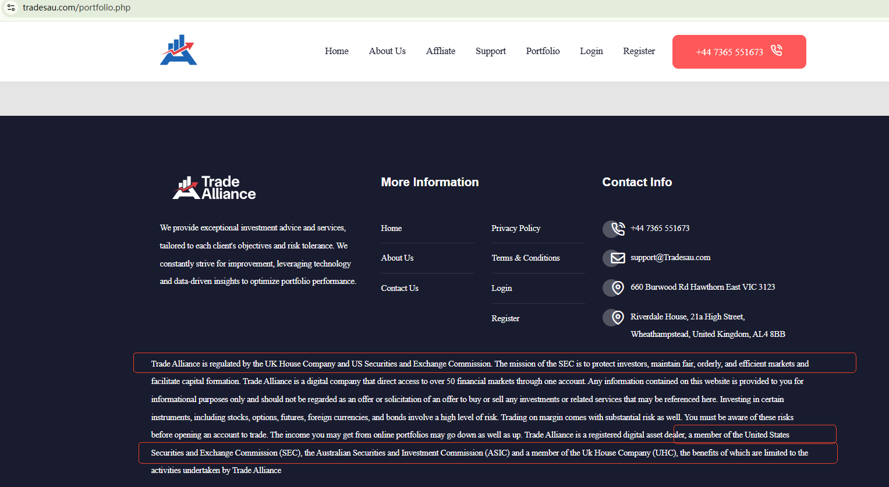Screen dimensions: 889x487
Task: Open Portfolio in the header navigation
Action: pos(543,51)
